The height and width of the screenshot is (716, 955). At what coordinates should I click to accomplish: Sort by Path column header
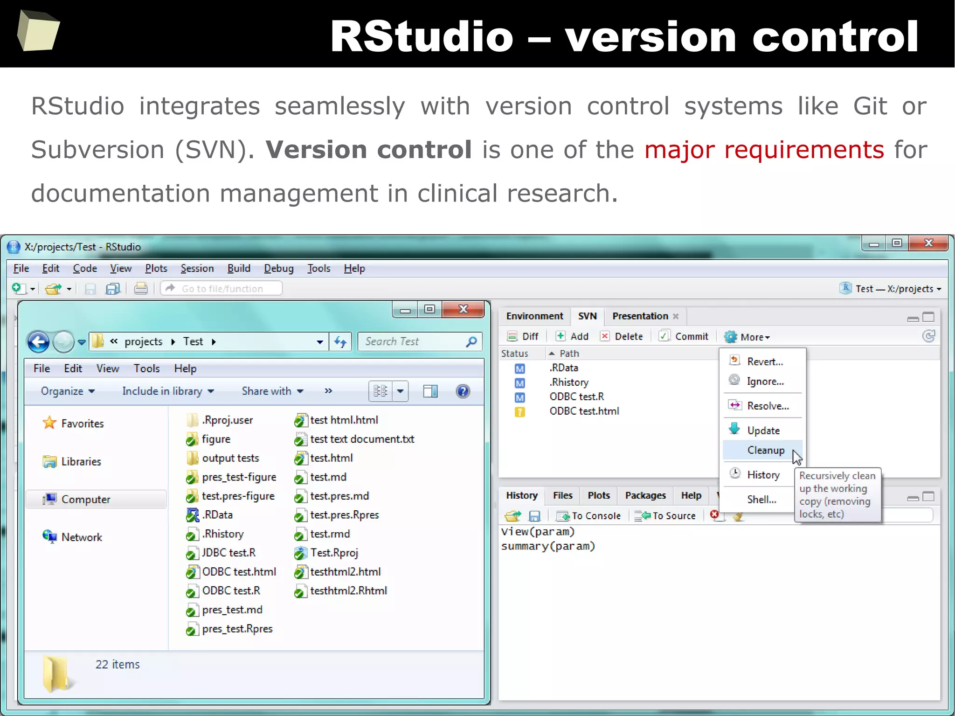(569, 354)
